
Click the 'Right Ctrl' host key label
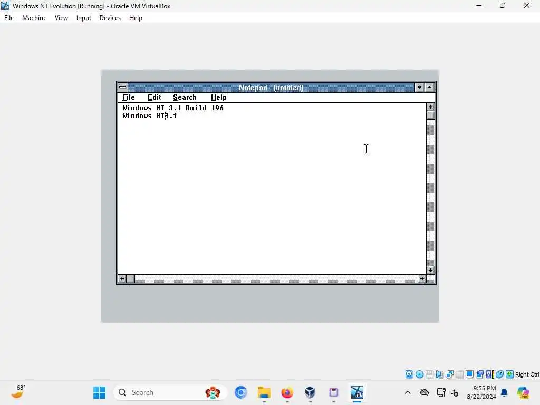click(x=527, y=374)
